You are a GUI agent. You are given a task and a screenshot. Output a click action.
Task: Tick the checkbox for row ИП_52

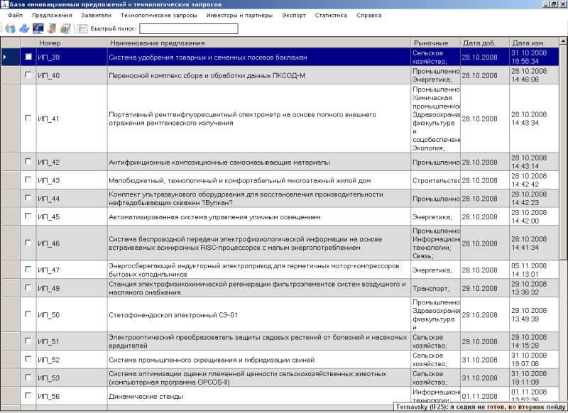(x=28, y=359)
